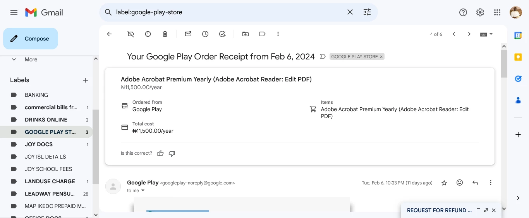Click thumbs up for order summary

pos(160,154)
